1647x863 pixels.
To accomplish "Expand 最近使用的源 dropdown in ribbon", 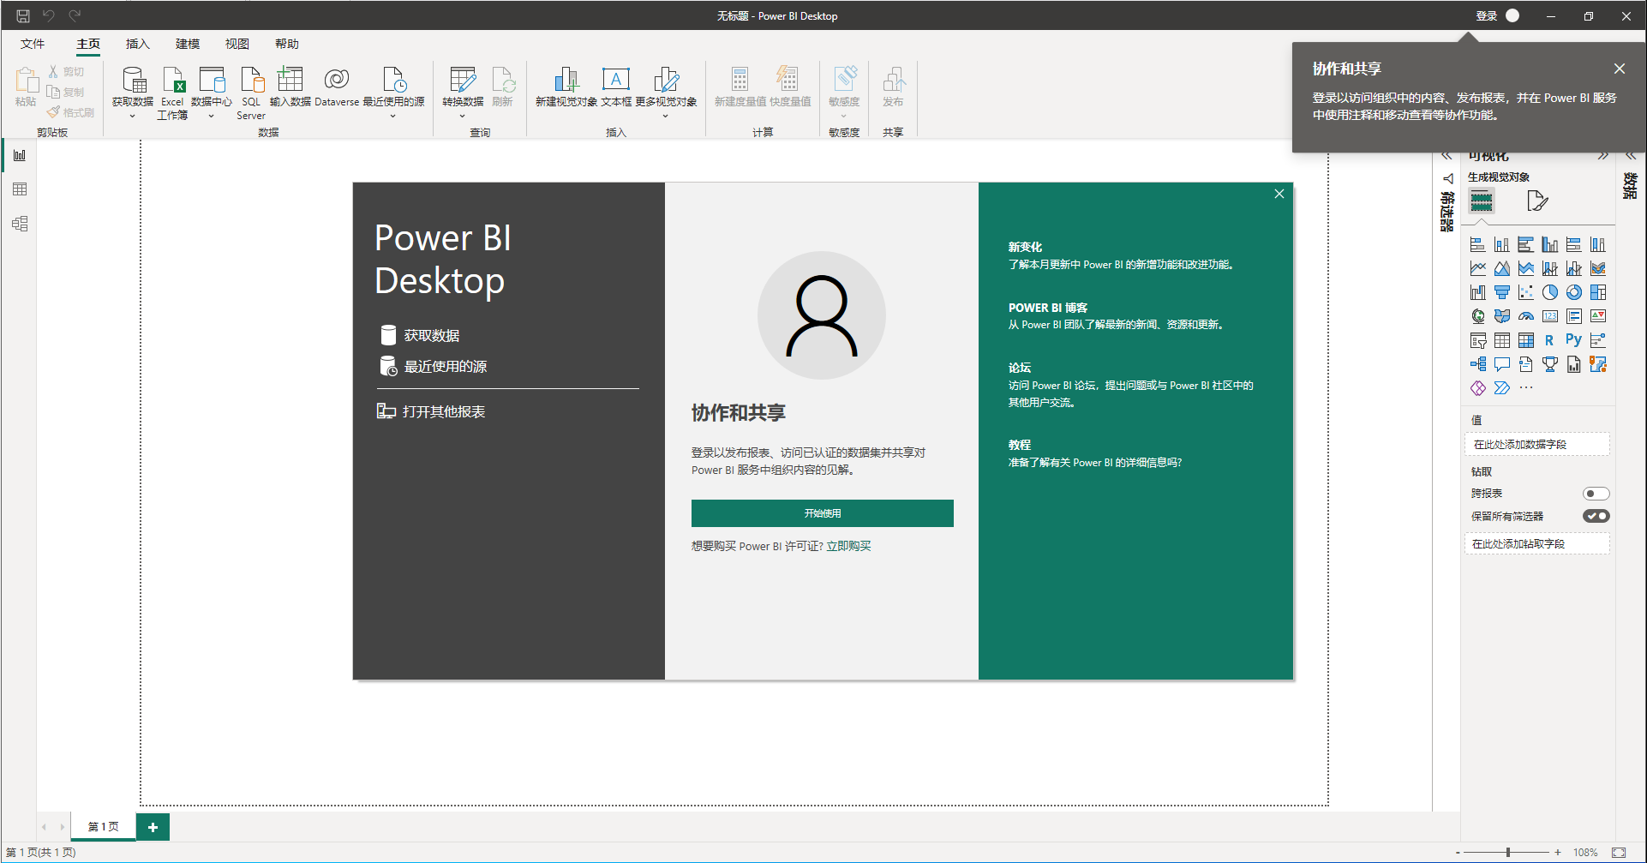I will (x=393, y=116).
